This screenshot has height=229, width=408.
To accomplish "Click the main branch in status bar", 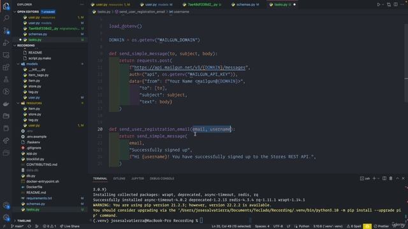I will [17, 226].
